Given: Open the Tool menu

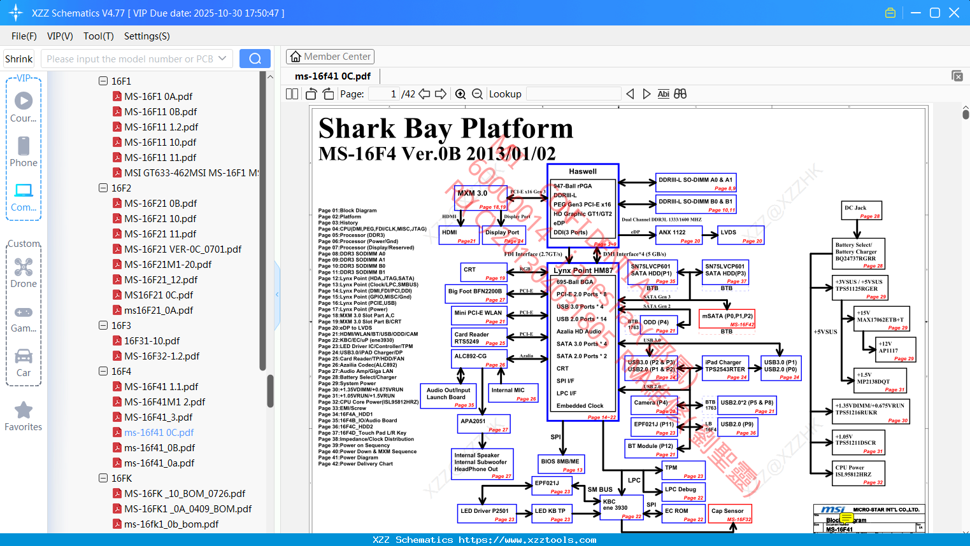Looking at the screenshot, I should click(99, 36).
